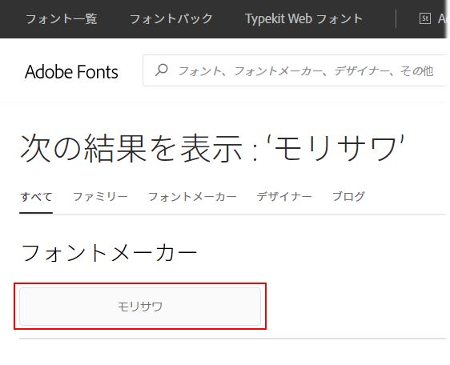The height and width of the screenshot is (365, 450).
Task: Click the 次の結果を表示 results heading
Action: click(x=132, y=149)
